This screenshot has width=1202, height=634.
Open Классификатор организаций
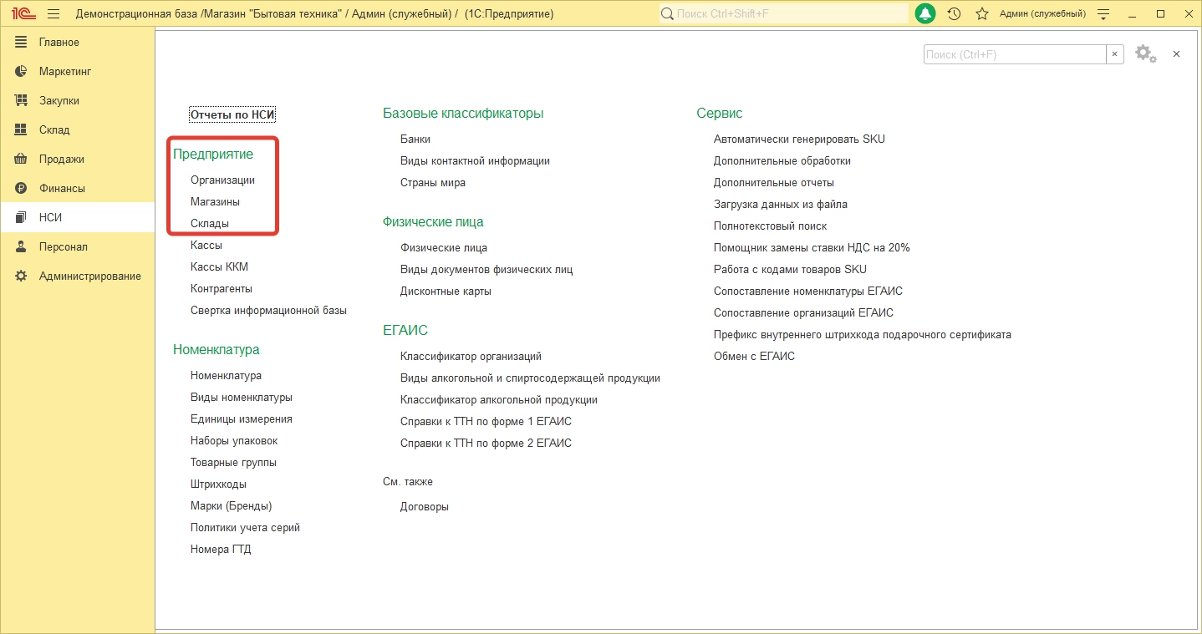coord(471,357)
